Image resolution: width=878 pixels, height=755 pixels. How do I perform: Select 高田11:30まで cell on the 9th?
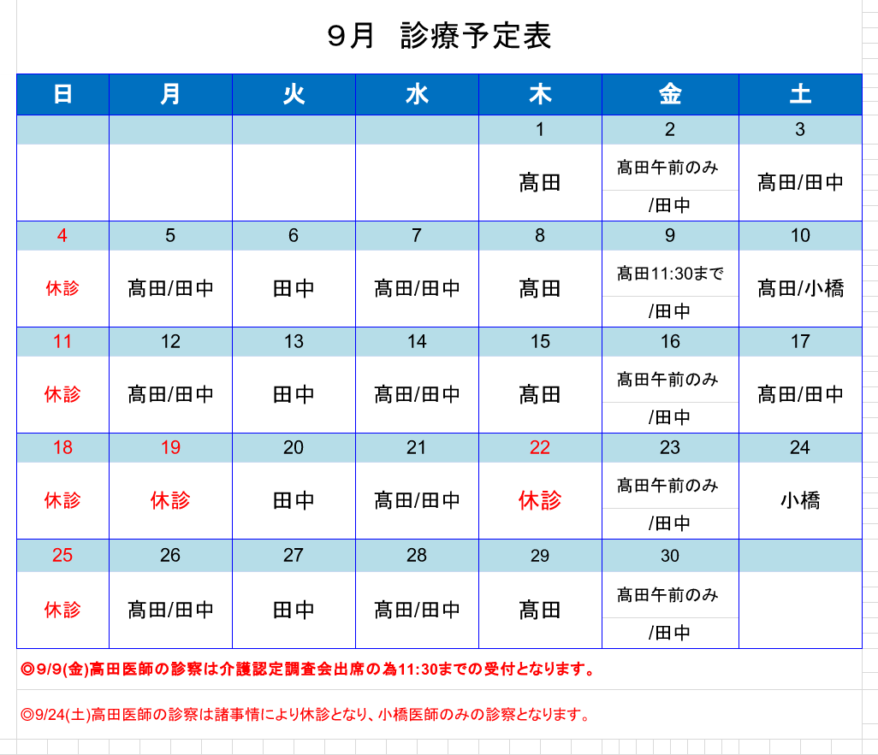pyautogui.click(x=670, y=274)
